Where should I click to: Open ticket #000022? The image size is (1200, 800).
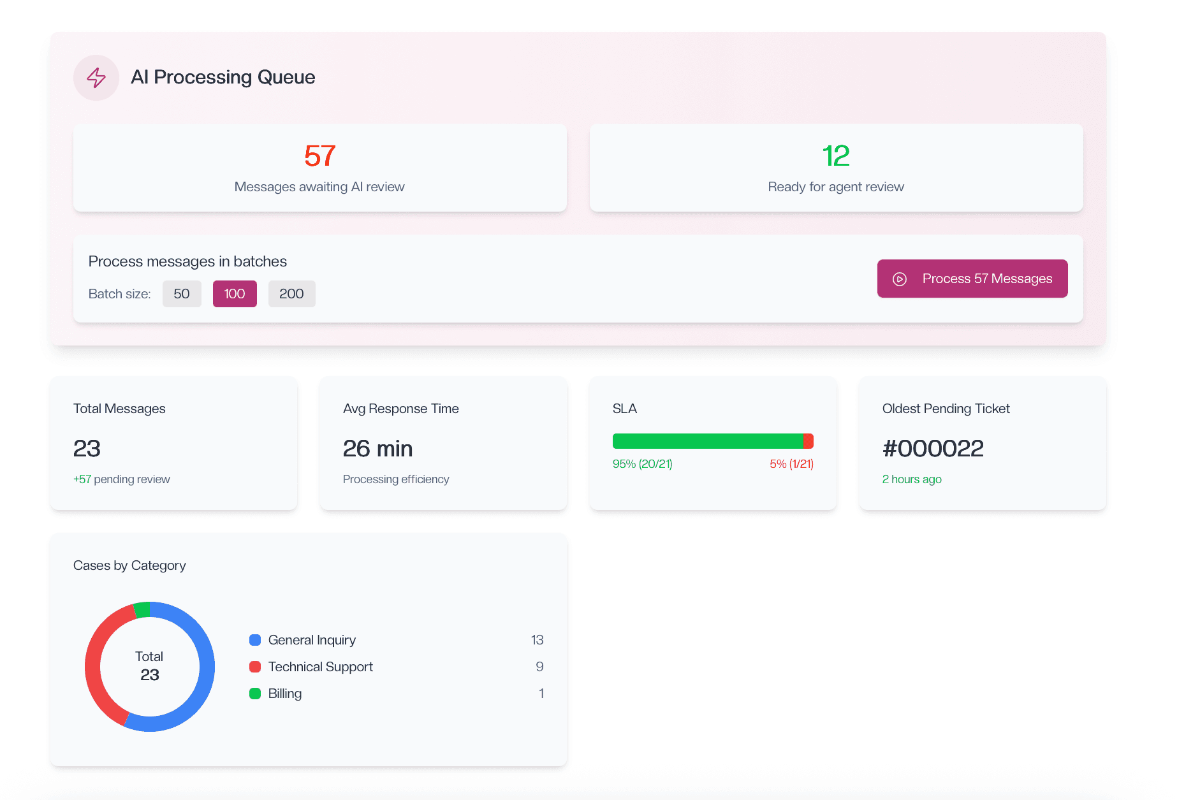(x=933, y=448)
